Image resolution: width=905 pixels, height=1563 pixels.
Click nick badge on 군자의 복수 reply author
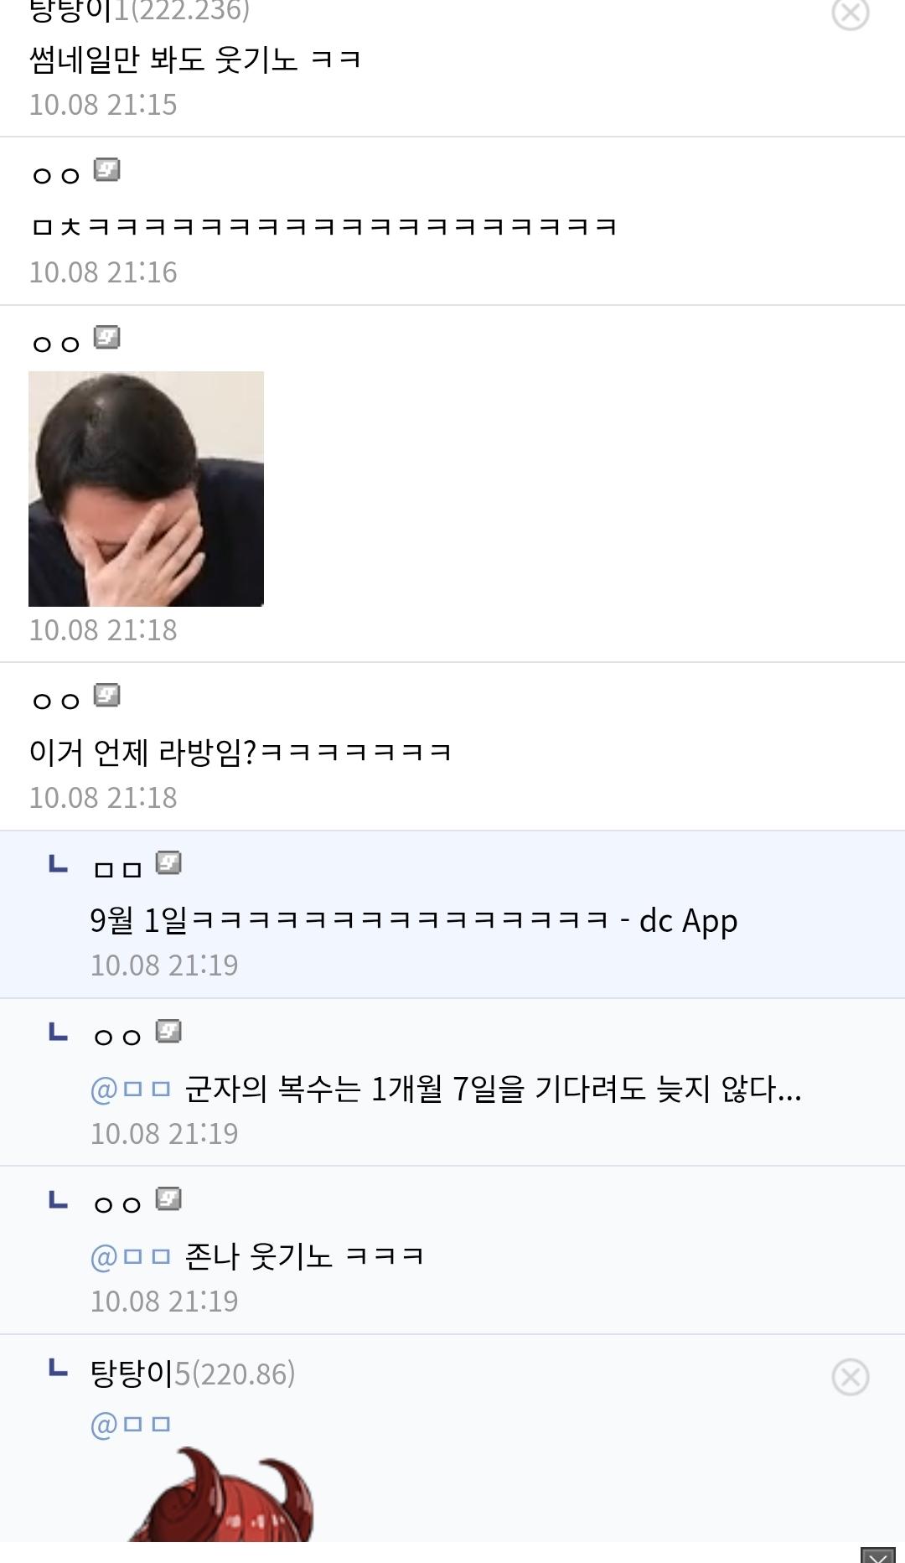(168, 1032)
